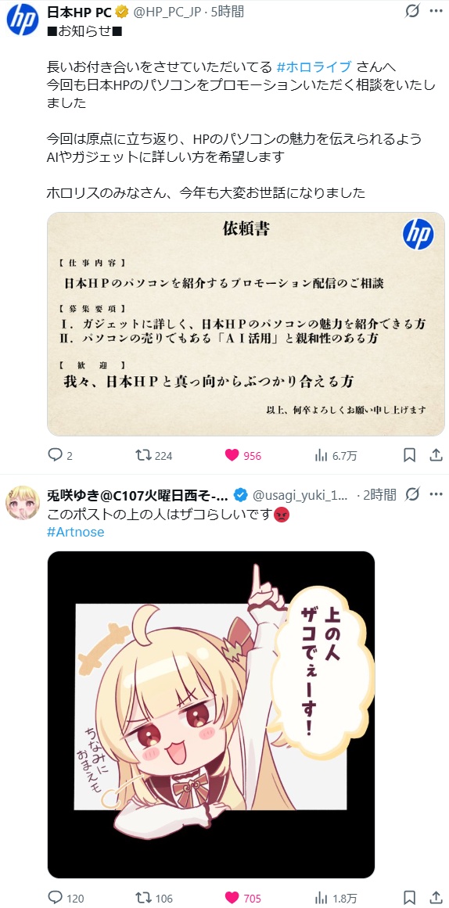Open Grok icon on the HP post
449x908 pixels.
pos(412,11)
